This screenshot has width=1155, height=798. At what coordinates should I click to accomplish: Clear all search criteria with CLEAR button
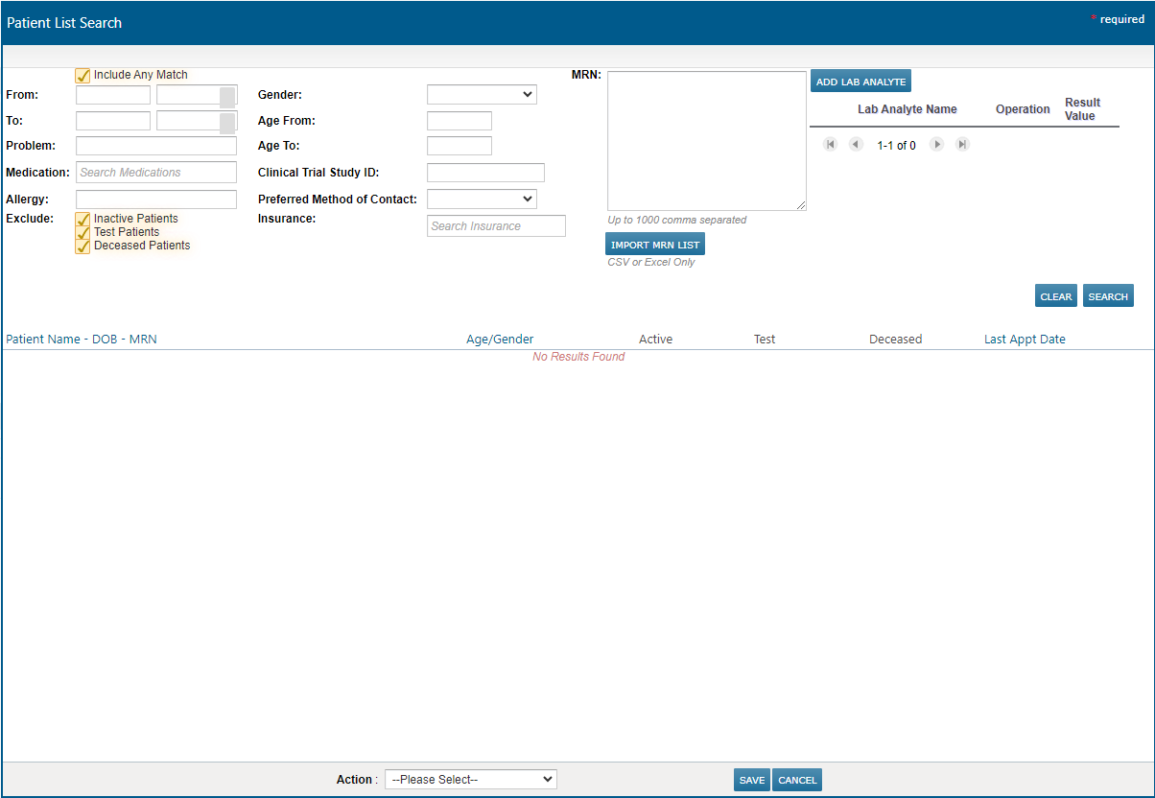coord(1055,295)
